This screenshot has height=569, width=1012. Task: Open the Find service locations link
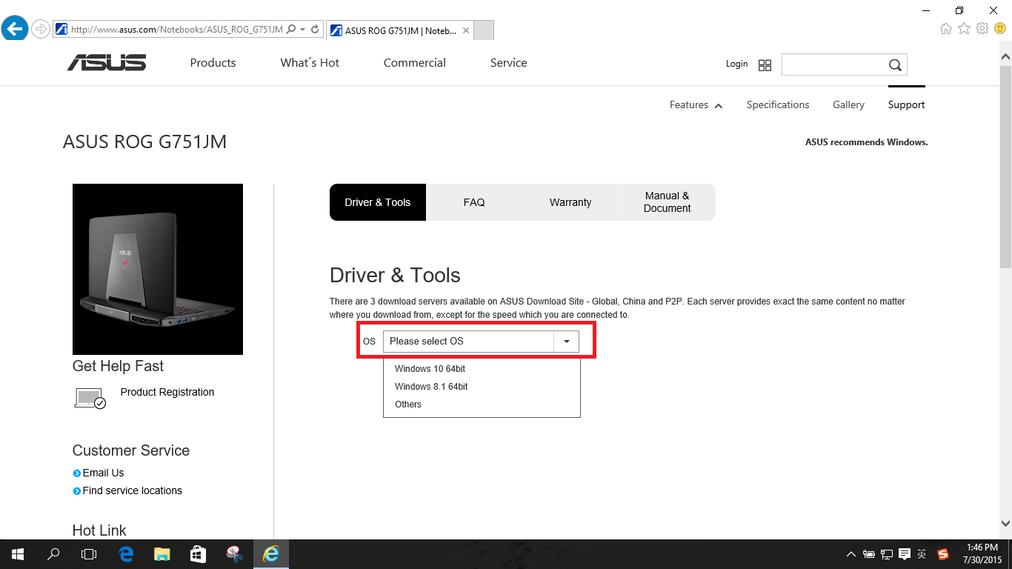coord(132,490)
